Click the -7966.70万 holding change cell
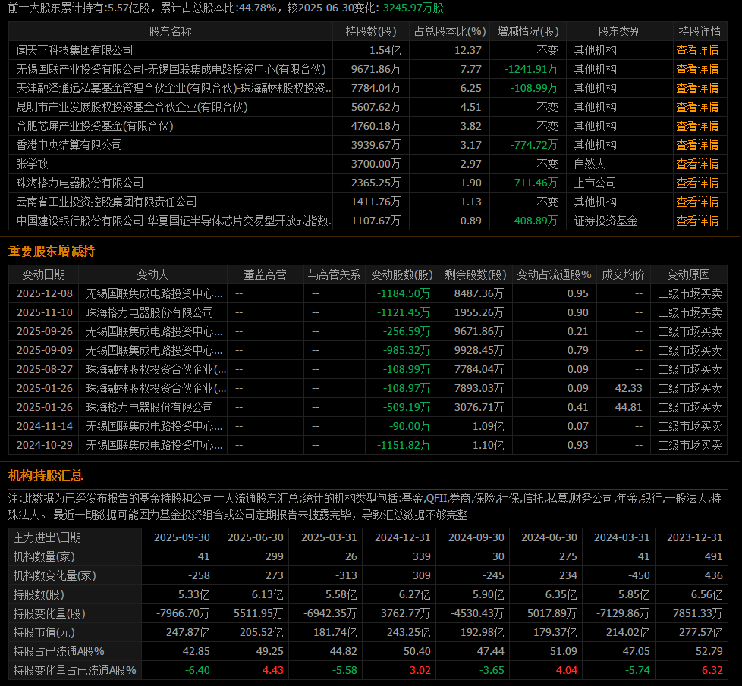The image size is (742, 686). [x=183, y=613]
